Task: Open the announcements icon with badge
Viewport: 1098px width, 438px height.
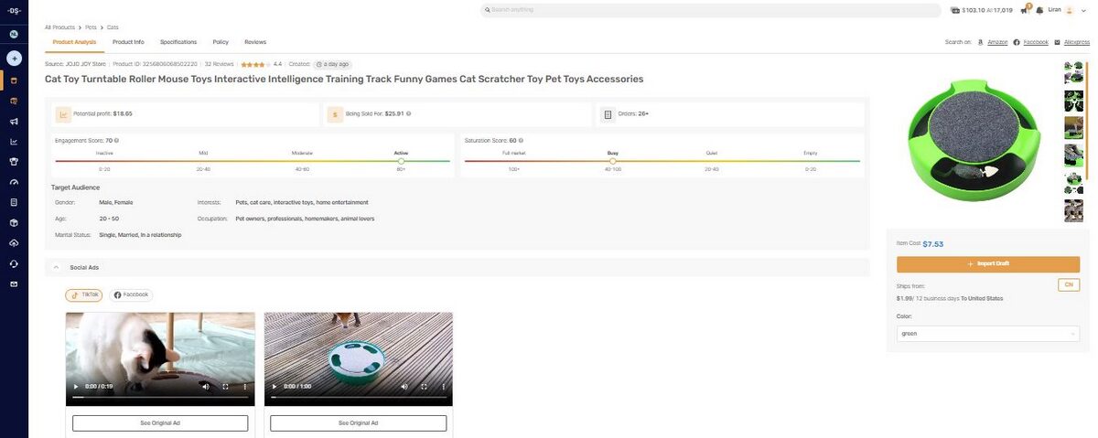Action: (1025, 10)
